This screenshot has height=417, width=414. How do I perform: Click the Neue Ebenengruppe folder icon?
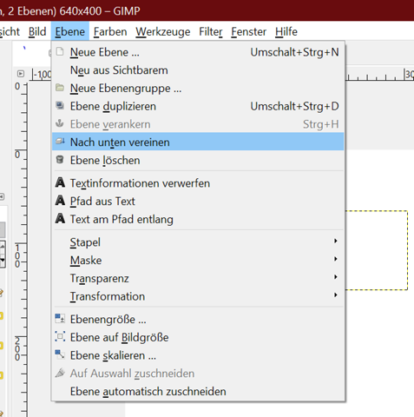coord(60,88)
